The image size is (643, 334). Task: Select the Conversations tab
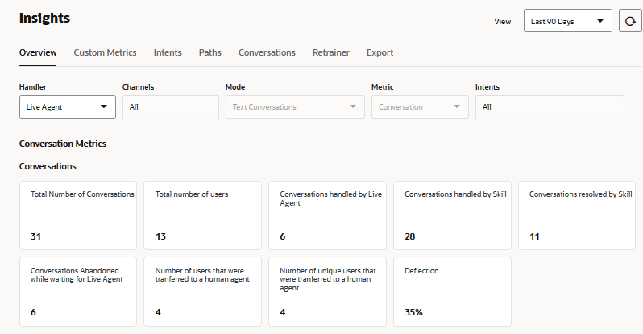[267, 52]
